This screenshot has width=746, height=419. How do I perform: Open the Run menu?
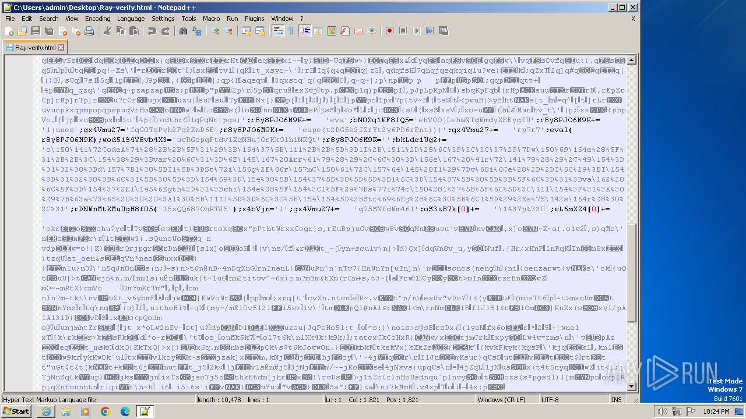233,19
